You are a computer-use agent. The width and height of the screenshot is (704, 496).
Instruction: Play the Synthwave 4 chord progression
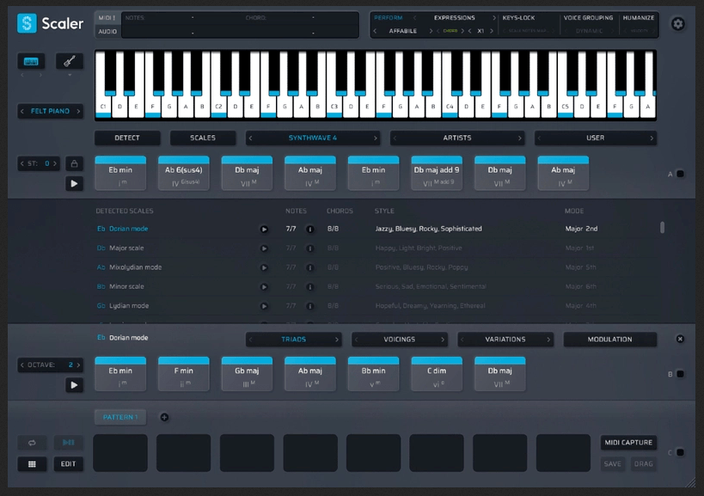click(74, 184)
